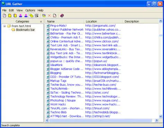Click the globe icon beside WidgetBucks entry
The height and width of the screenshot is (128, 164).
pyautogui.click(x=48, y=57)
